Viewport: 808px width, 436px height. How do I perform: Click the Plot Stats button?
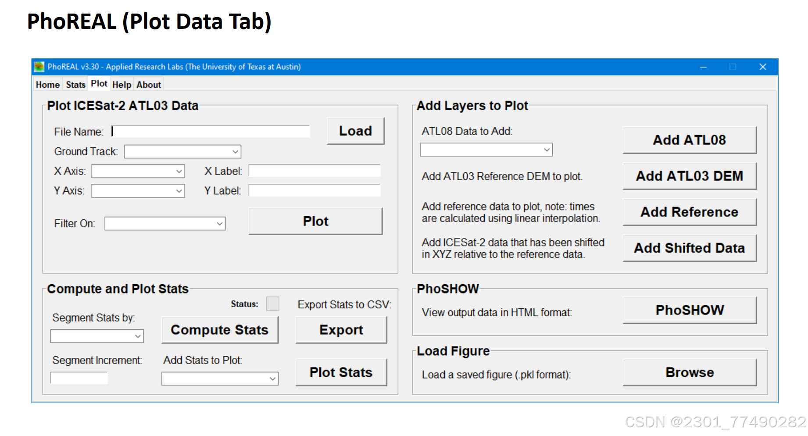[341, 372]
